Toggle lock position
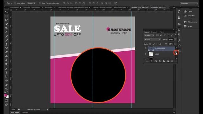The height and width of the screenshot is (114, 203). tap(157, 44)
